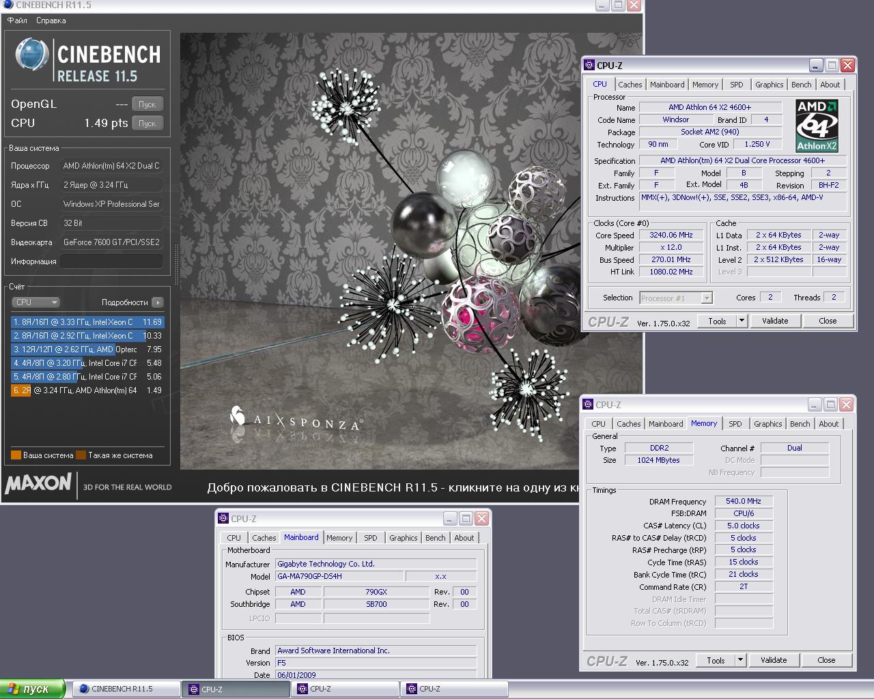Minimize the Cinebench window

pyautogui.click(x=602, y=5)
